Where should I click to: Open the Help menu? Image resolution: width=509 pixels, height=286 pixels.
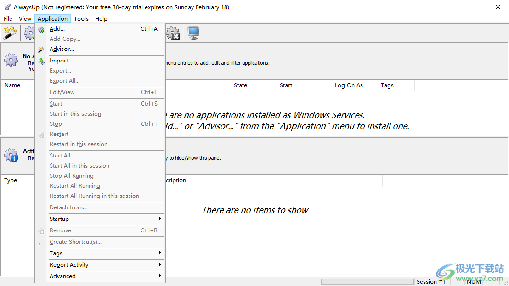[101, 19]
